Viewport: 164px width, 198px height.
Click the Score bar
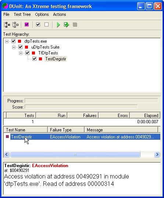[81, 107]
